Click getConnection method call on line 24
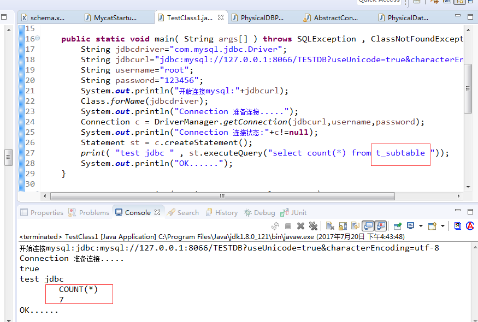Image resolution: width=478 pixels, height=322 pixels. click(x=255, y=122)
